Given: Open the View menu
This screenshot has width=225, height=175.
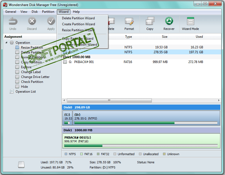Looking at the screenshot, I should (24, 12).
